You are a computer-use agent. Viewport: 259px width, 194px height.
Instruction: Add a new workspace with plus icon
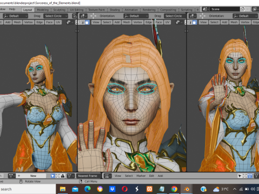pos(197,10)
